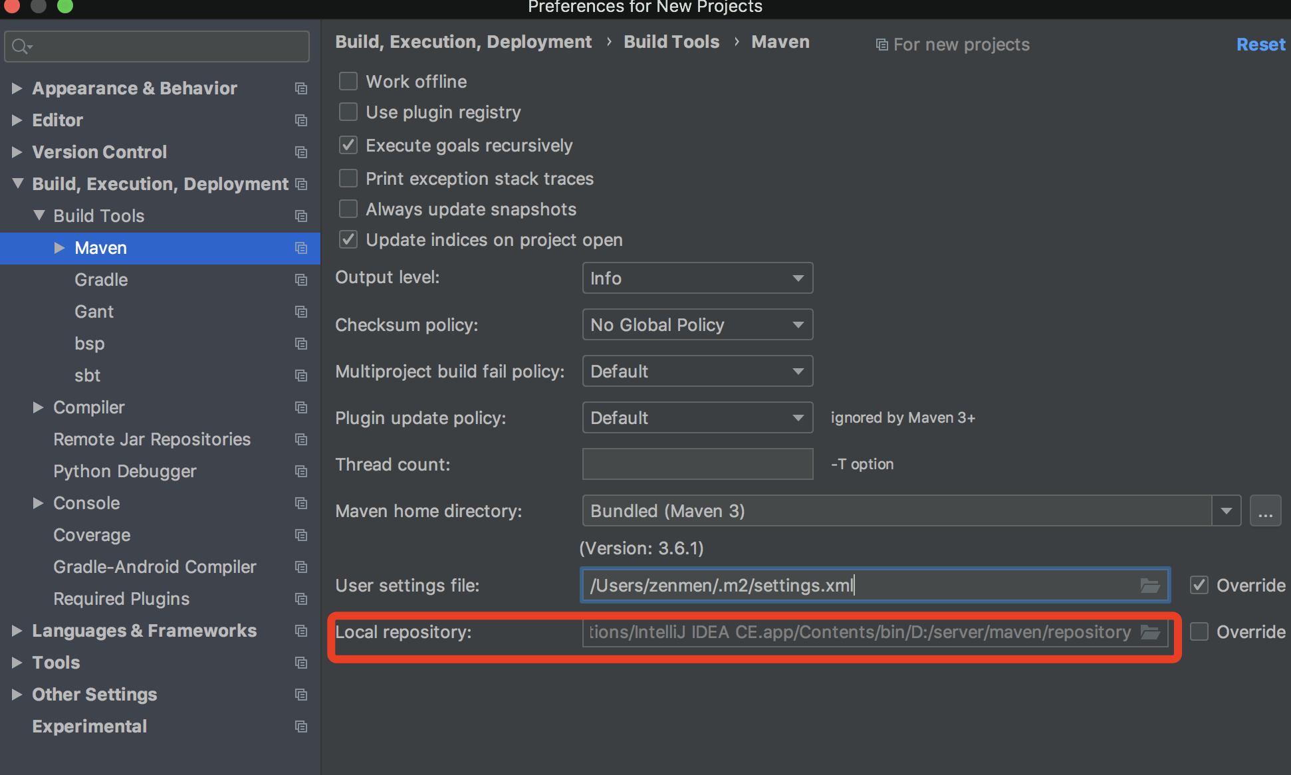Open Maven home directory dropdown arrow
This screenshot has height=775, width=1291.
pos(1227,510)
